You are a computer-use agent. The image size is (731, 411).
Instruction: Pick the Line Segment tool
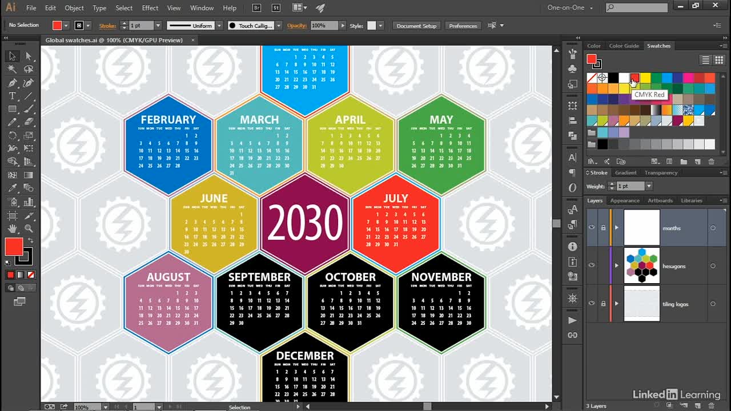[x=29, y=96]
